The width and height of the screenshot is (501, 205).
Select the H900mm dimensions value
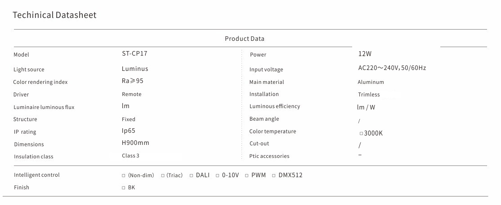pos(135,143)
